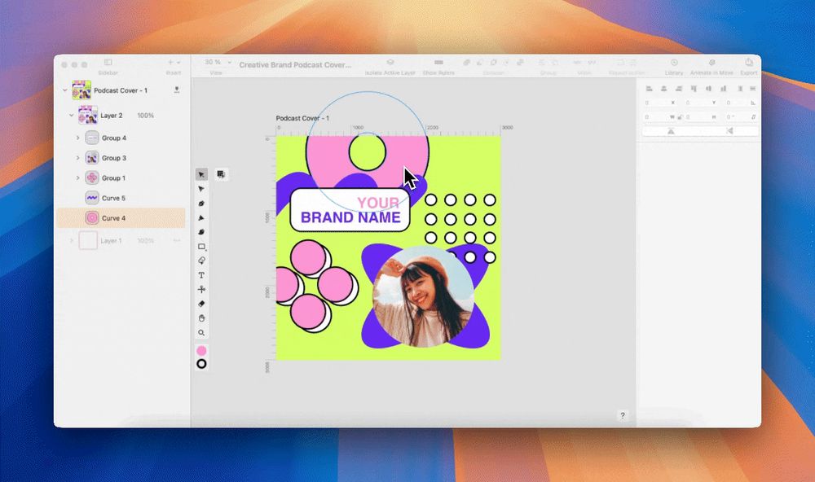Click the Podcast Cover - 1 artboard thumbnail
Image resolution: width=815 pixels, height=482 pixels.
coord(81,90)
